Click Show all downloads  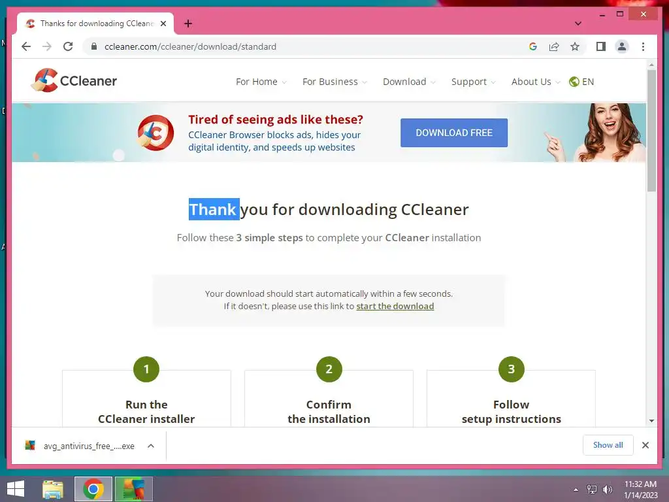(x=608, y=445)
